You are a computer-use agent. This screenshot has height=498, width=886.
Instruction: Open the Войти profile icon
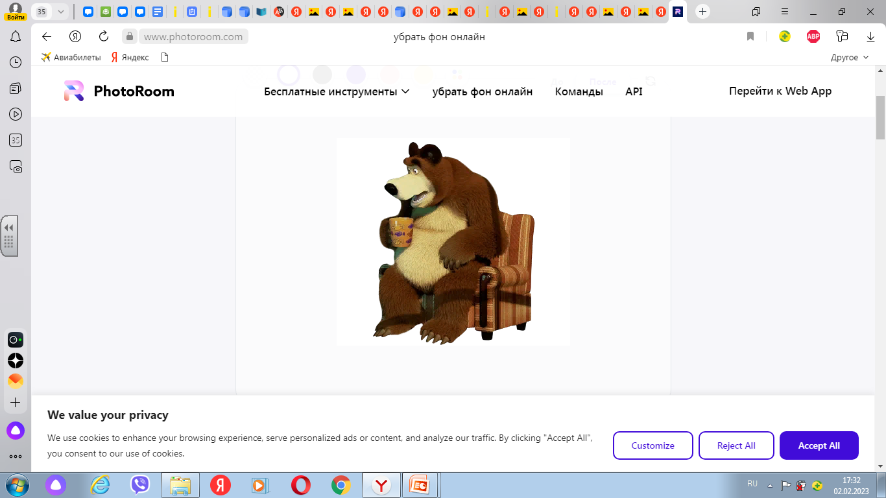tap(16, 11)
